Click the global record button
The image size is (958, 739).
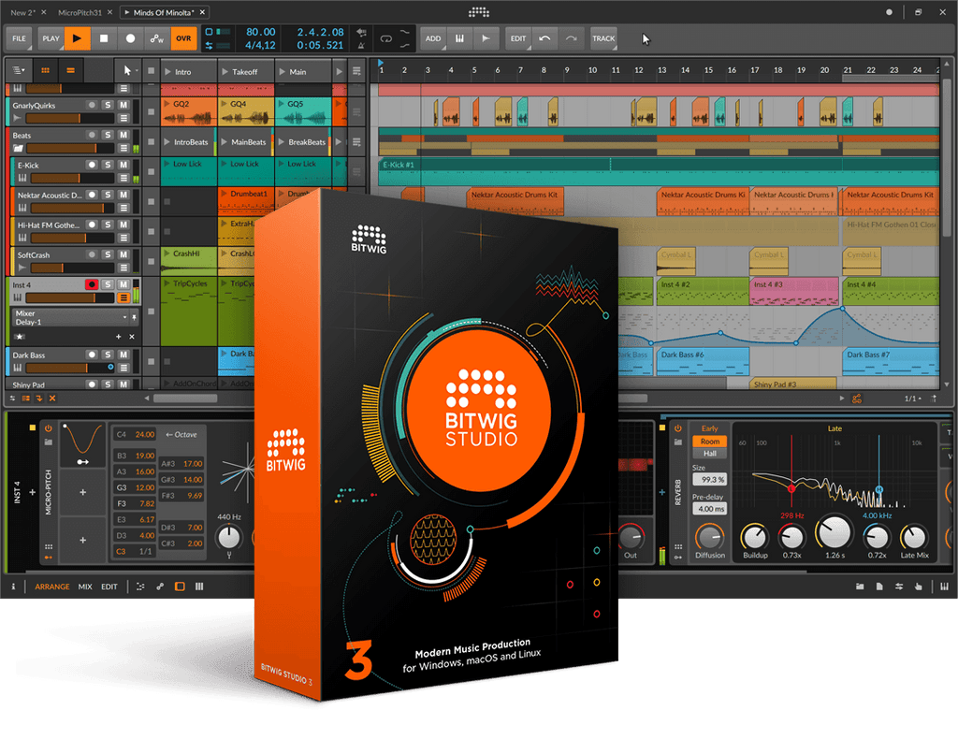coord(130,38)
